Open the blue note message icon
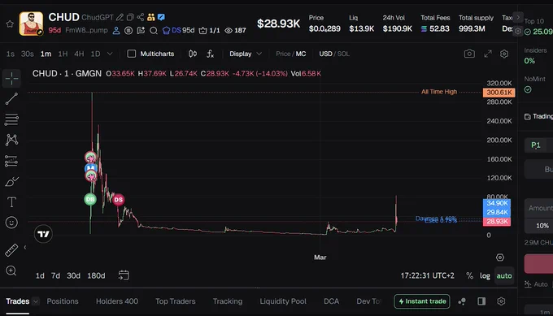This screenshot has height=316, width=553. click(x=161, y=17)
